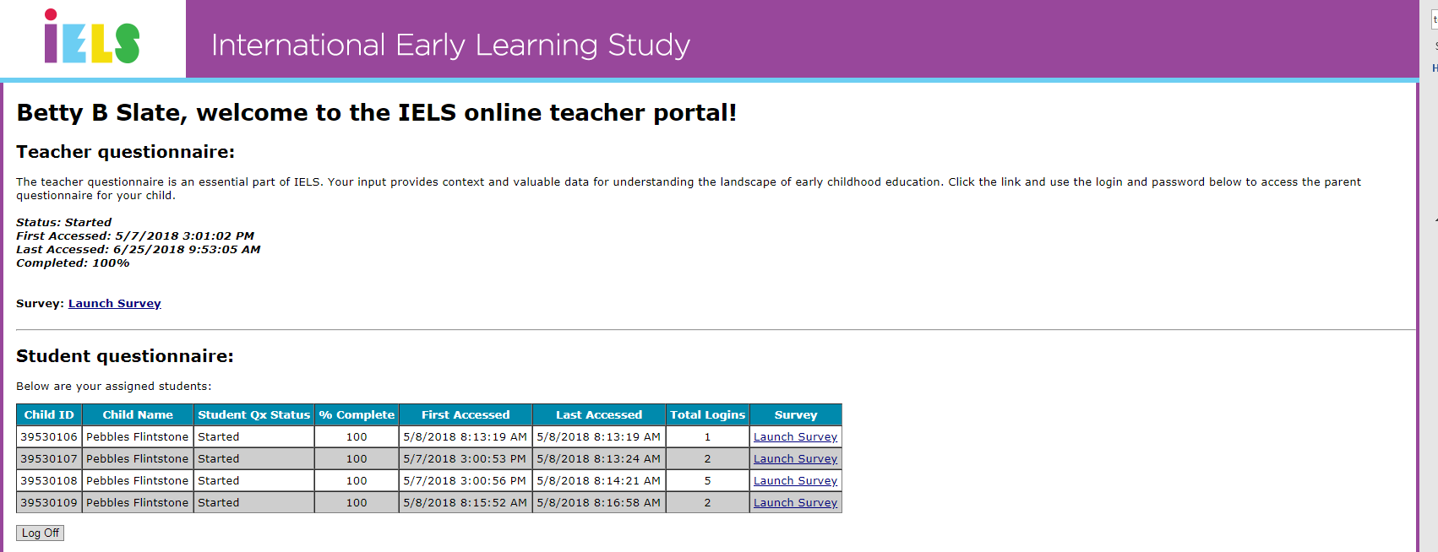Select child ID cell 39530107

point(49,459)
